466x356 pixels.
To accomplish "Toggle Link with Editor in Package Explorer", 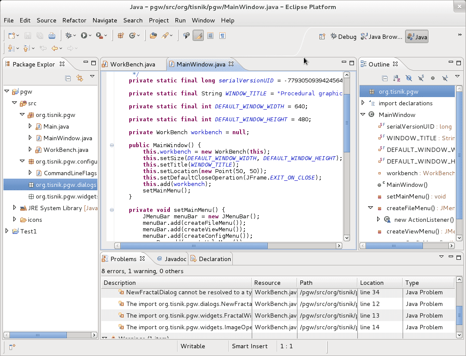I will [80, 78].
